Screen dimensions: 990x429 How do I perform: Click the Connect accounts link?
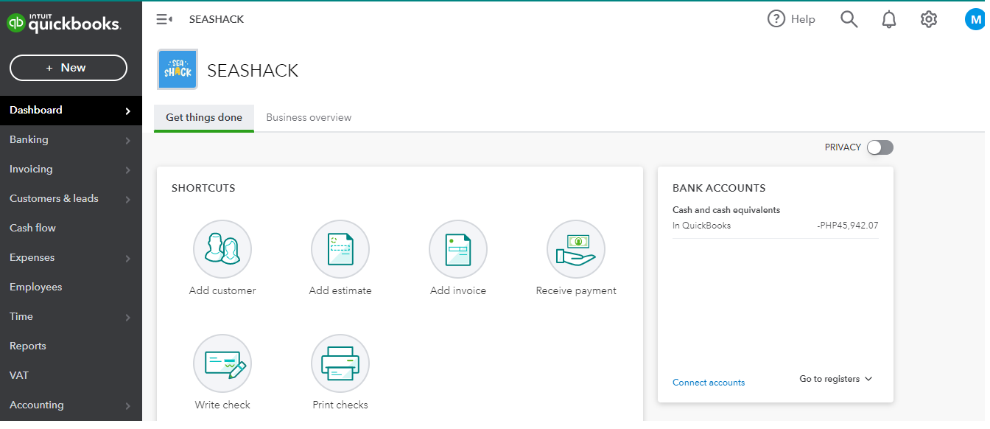click(x=709, y=383)
